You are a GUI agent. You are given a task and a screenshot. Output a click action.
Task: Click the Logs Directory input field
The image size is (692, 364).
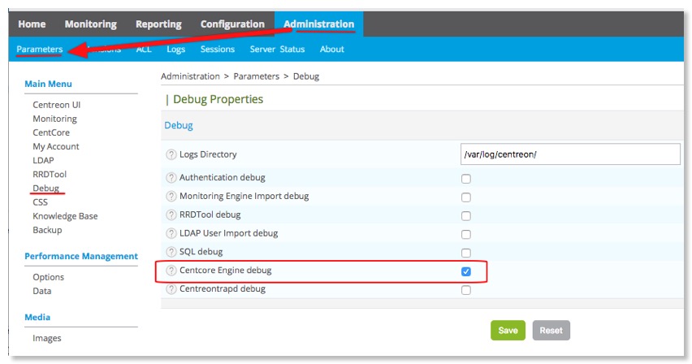click(x=569, y=154)
